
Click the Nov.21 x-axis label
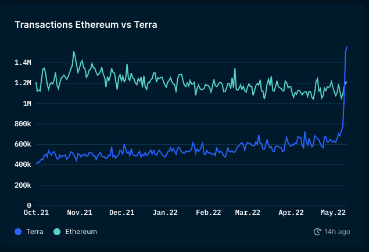(80, 213)
